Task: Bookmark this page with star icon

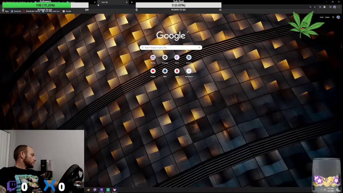Action: pyautogui.click(x=315, y=7)
